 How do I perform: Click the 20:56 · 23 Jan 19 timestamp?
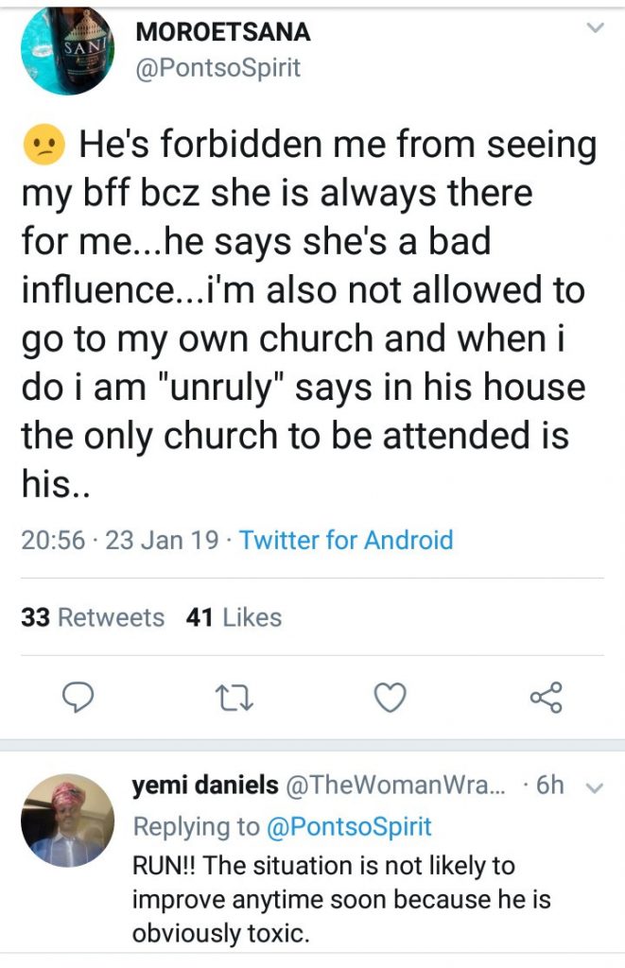tap(120, 540)
